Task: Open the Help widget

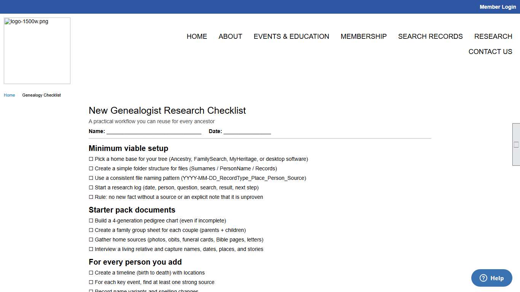Action: (491, 278)
